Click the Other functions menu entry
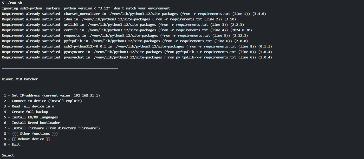The width and height of the screenshot is (364, 159). [x=31, y=134]
